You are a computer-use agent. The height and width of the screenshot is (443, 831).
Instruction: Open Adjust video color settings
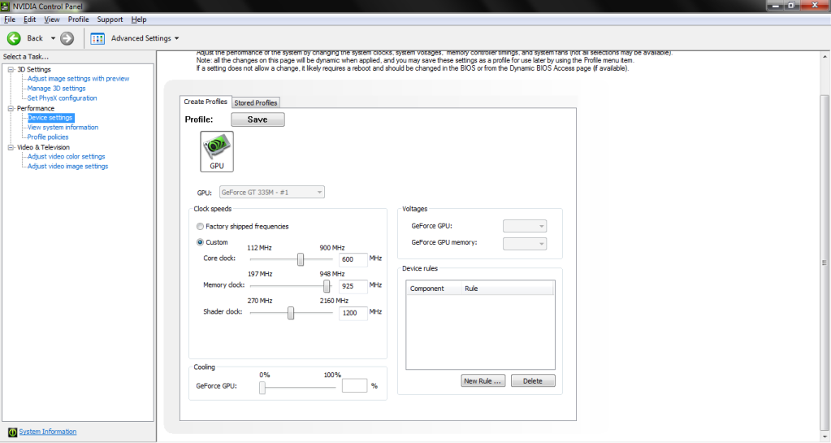(67, 157)
